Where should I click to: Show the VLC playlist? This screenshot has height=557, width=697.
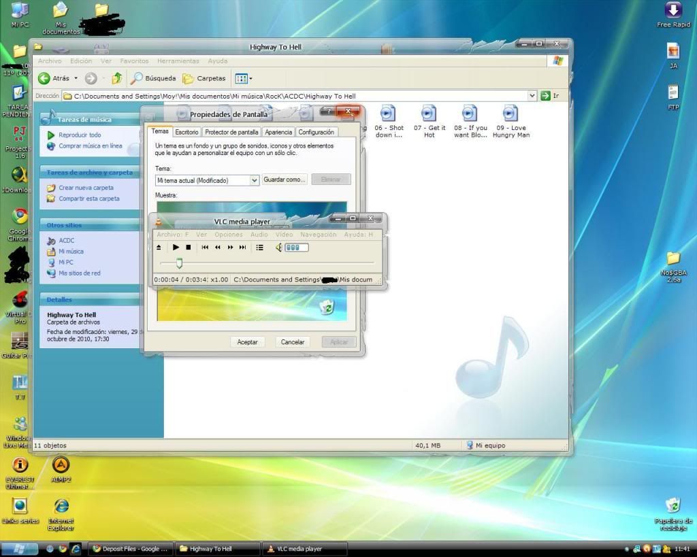pyautogui.click(x=259, y=248)
